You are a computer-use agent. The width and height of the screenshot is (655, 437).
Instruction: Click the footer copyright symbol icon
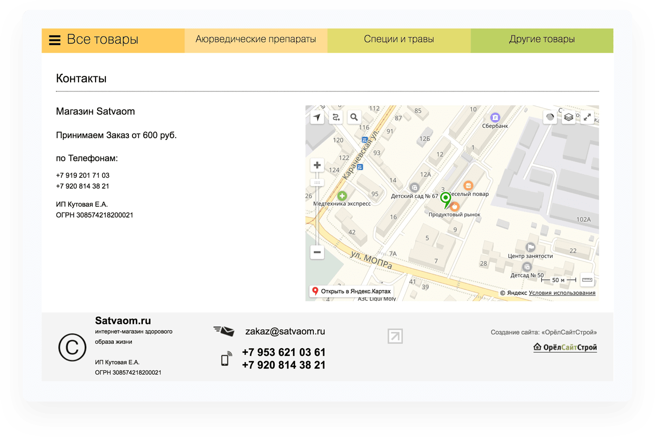click(72, 348)
